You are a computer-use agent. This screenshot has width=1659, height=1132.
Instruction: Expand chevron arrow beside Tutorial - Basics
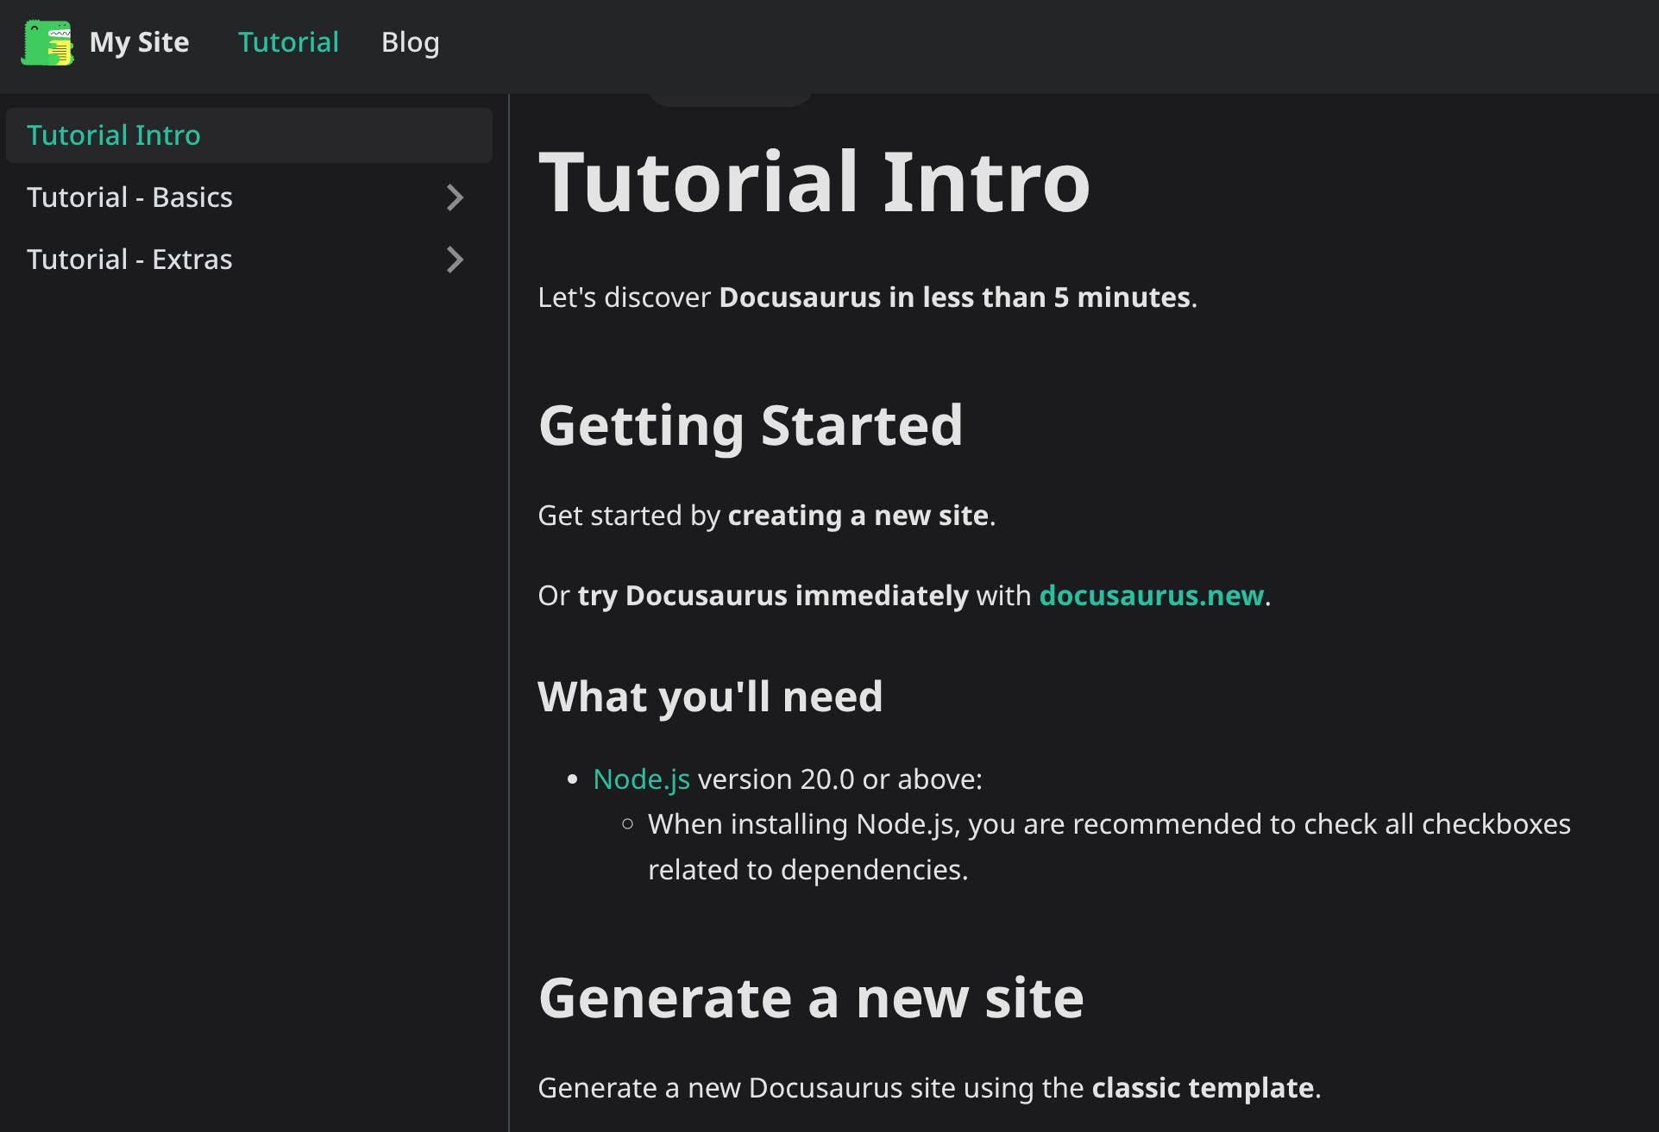click(455, 197)
